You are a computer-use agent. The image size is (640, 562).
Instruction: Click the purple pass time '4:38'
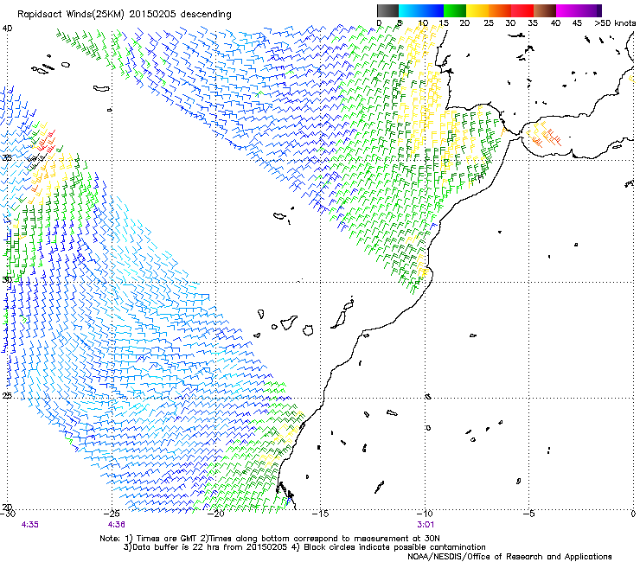(117, 525)
